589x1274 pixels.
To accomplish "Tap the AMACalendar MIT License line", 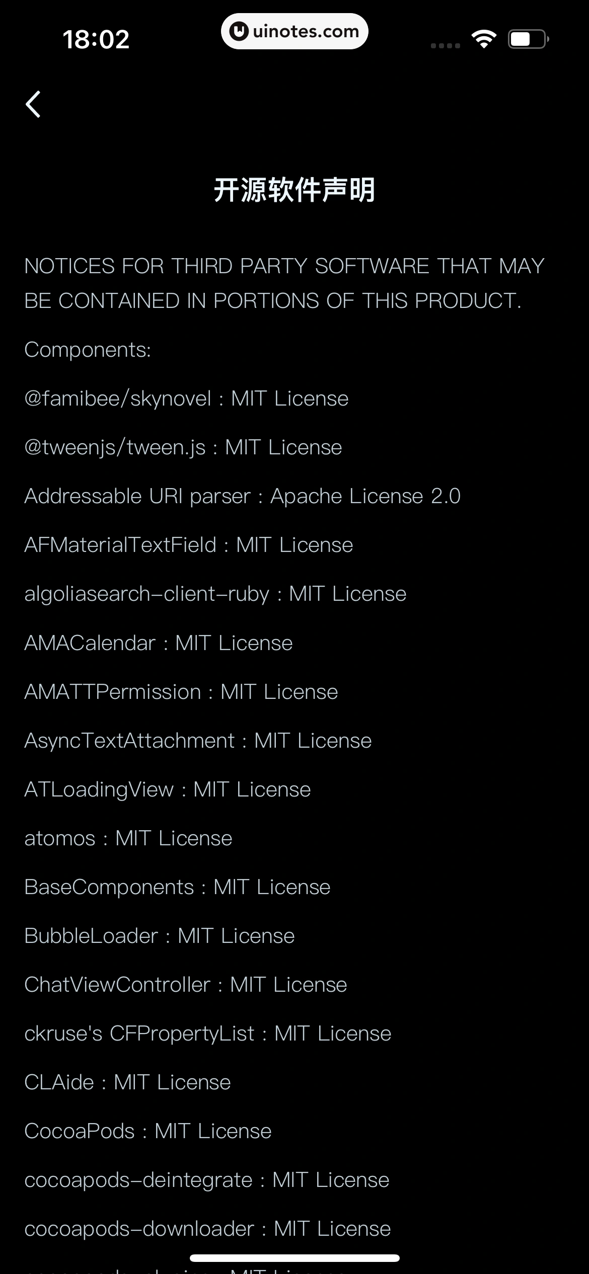I will 159,643.
